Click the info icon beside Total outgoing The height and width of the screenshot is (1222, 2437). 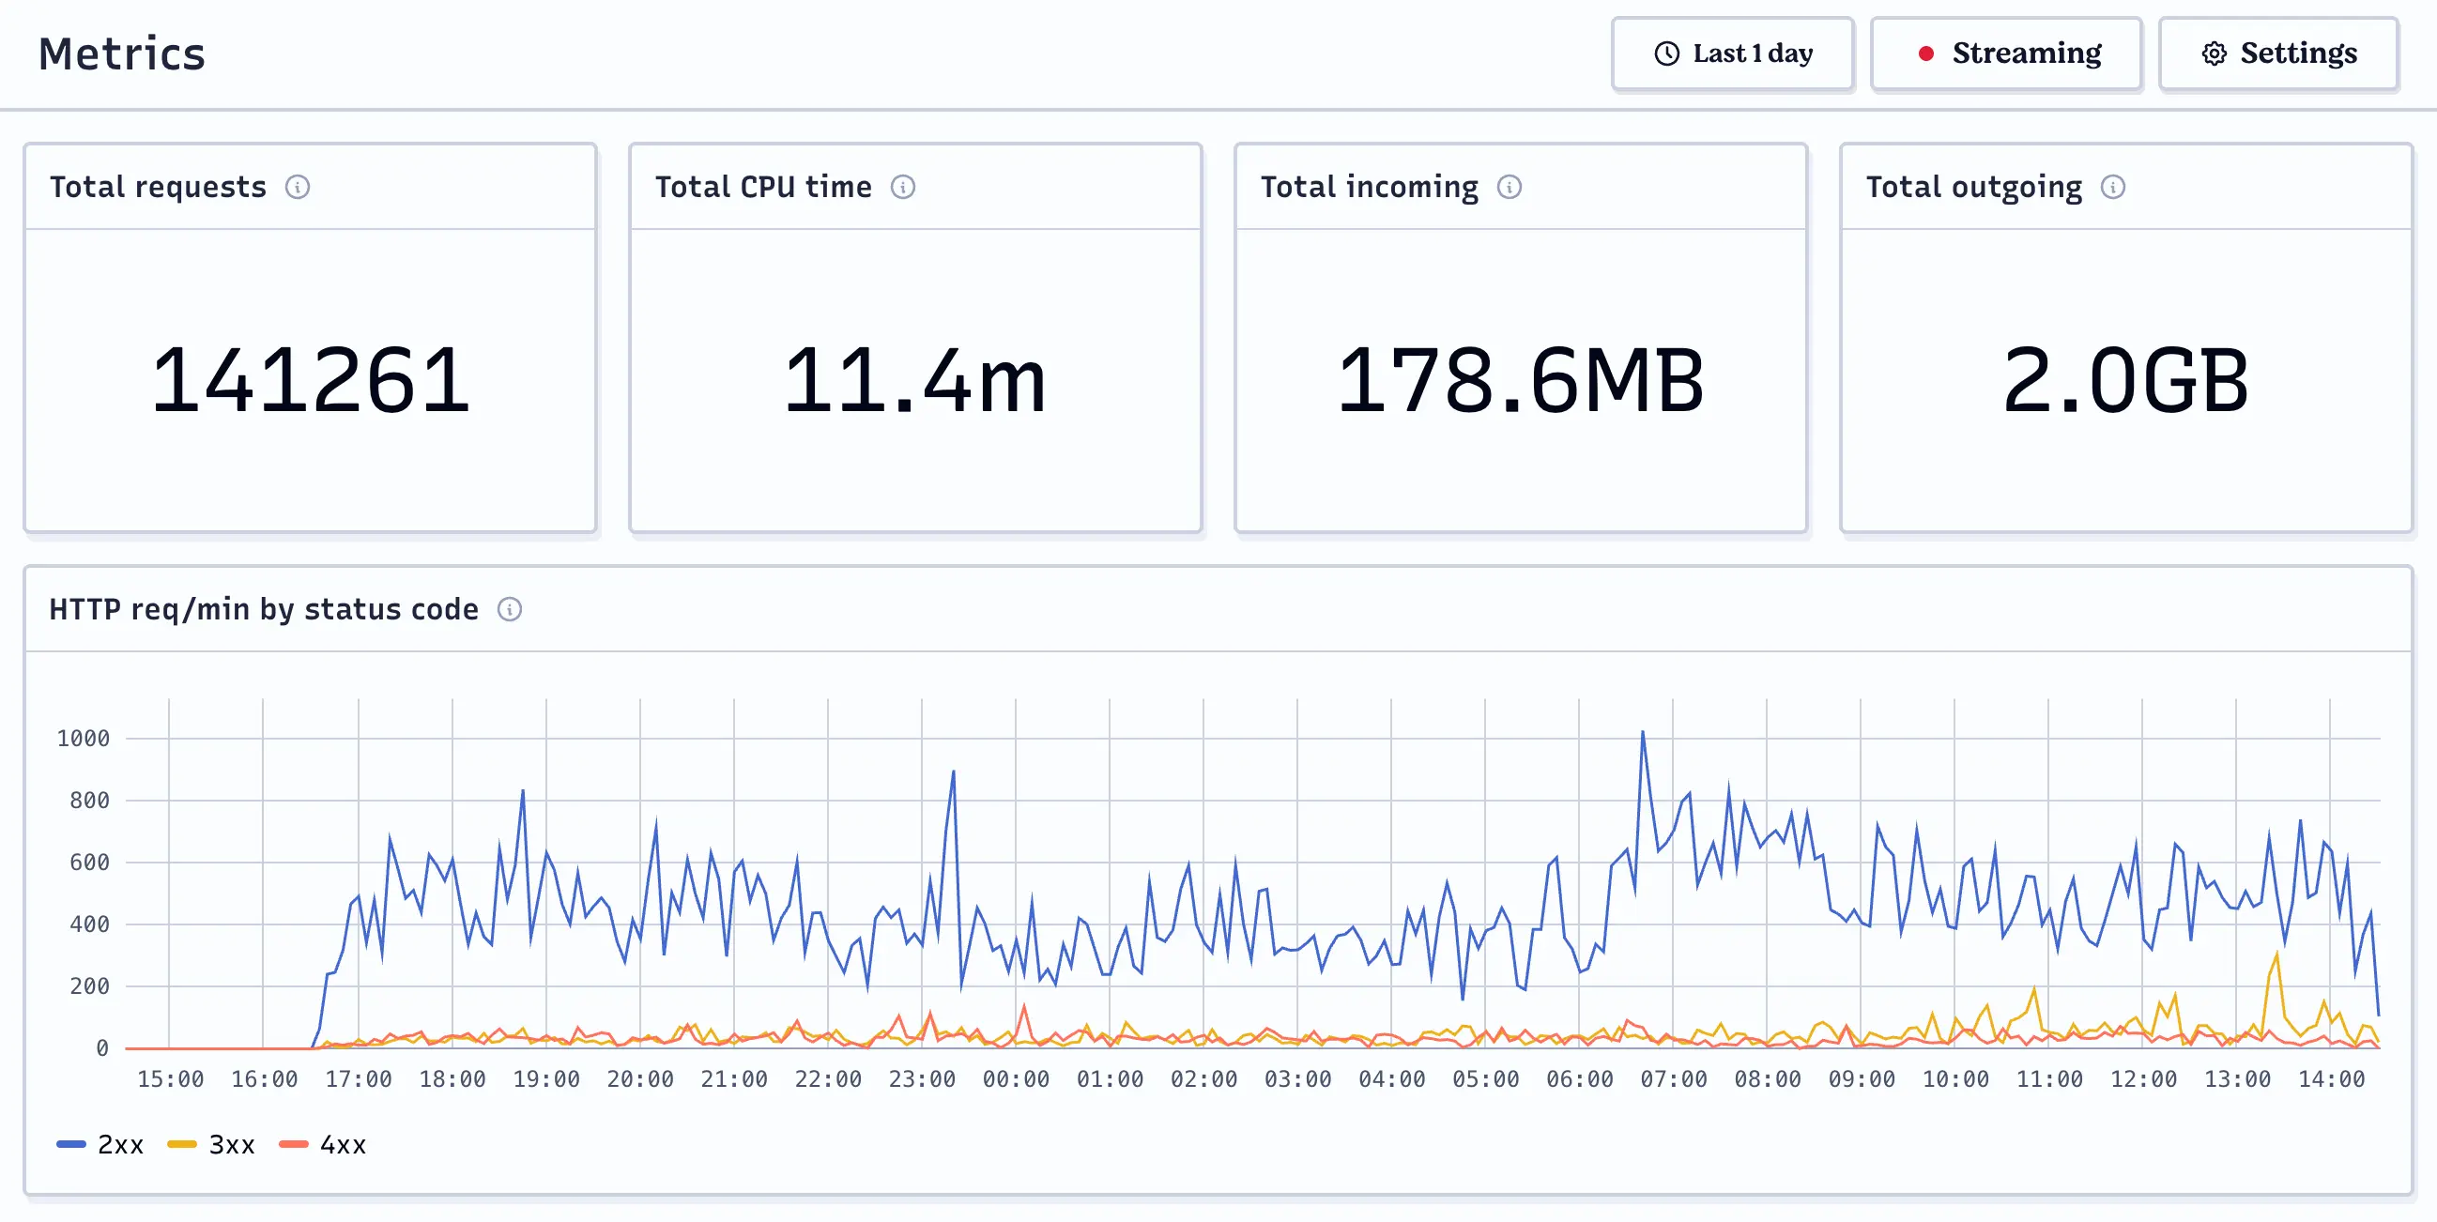click(2115, 188)
